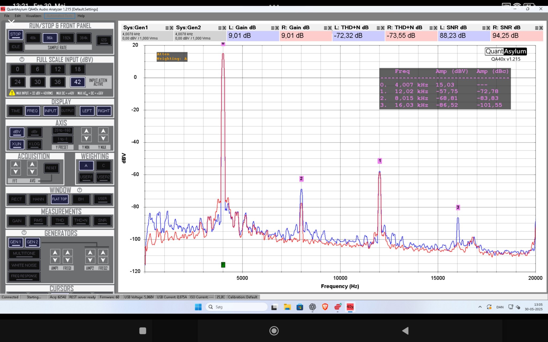Close the R: Gain dB tile
The width and height of the screenshot is (548, 342).
point(330,28)
